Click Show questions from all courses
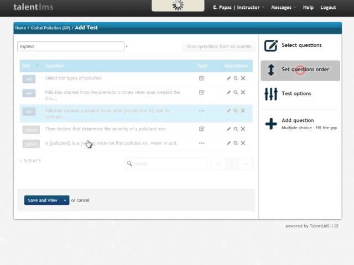This screenshot has width=354, height=265. pyautogui.click(x=219, y=46)
